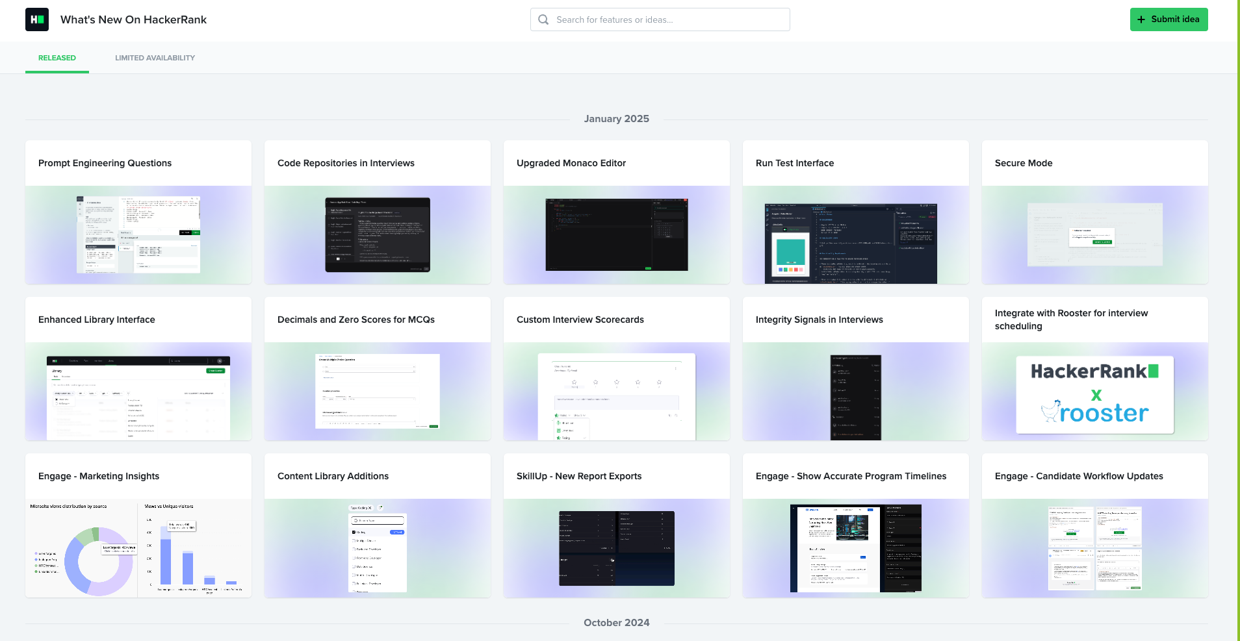Click the plus icon in Submit idea
Image resolution: width=1240 pixels, height=641 pixels.
click(1141, 19)
